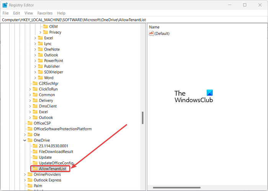Expand the Delivery key
The height and width of the screenshot is (191, 268).
30,100
